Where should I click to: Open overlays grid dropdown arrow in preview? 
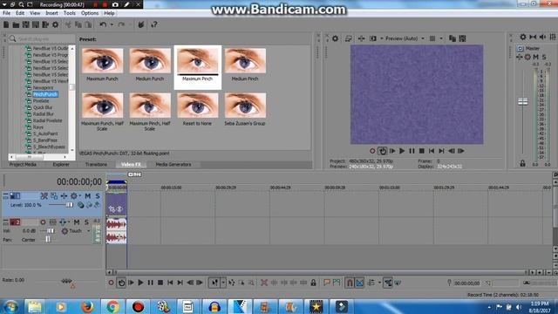tap(441, 38)
